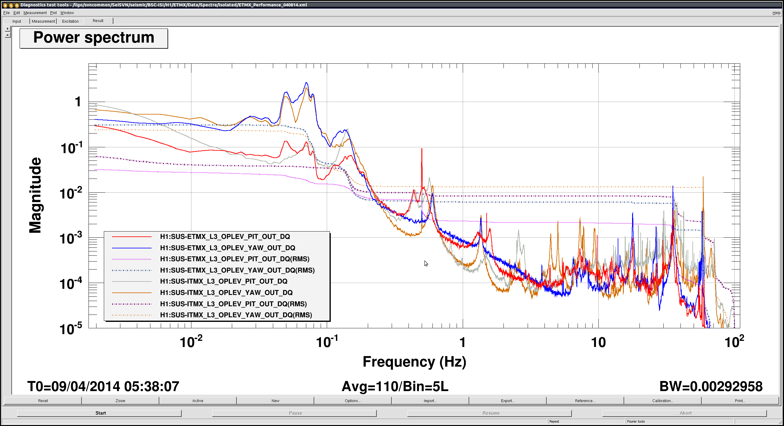Open the Help menu

point(776,13)
